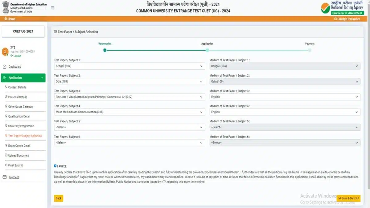Uncheck the I AGREE checkbox
370x208 pixels.
55,166
